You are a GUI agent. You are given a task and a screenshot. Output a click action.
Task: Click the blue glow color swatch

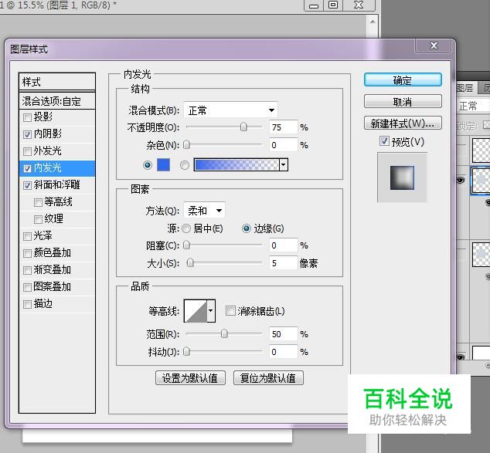click(x=163, y=164)
